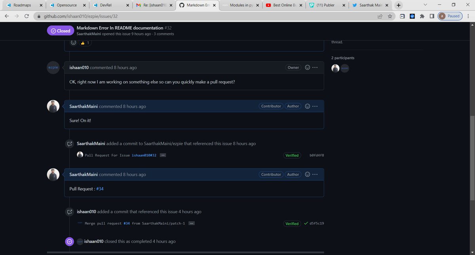Open ishaan010's profile from the Owner comment header

click(x=79, y=67)
